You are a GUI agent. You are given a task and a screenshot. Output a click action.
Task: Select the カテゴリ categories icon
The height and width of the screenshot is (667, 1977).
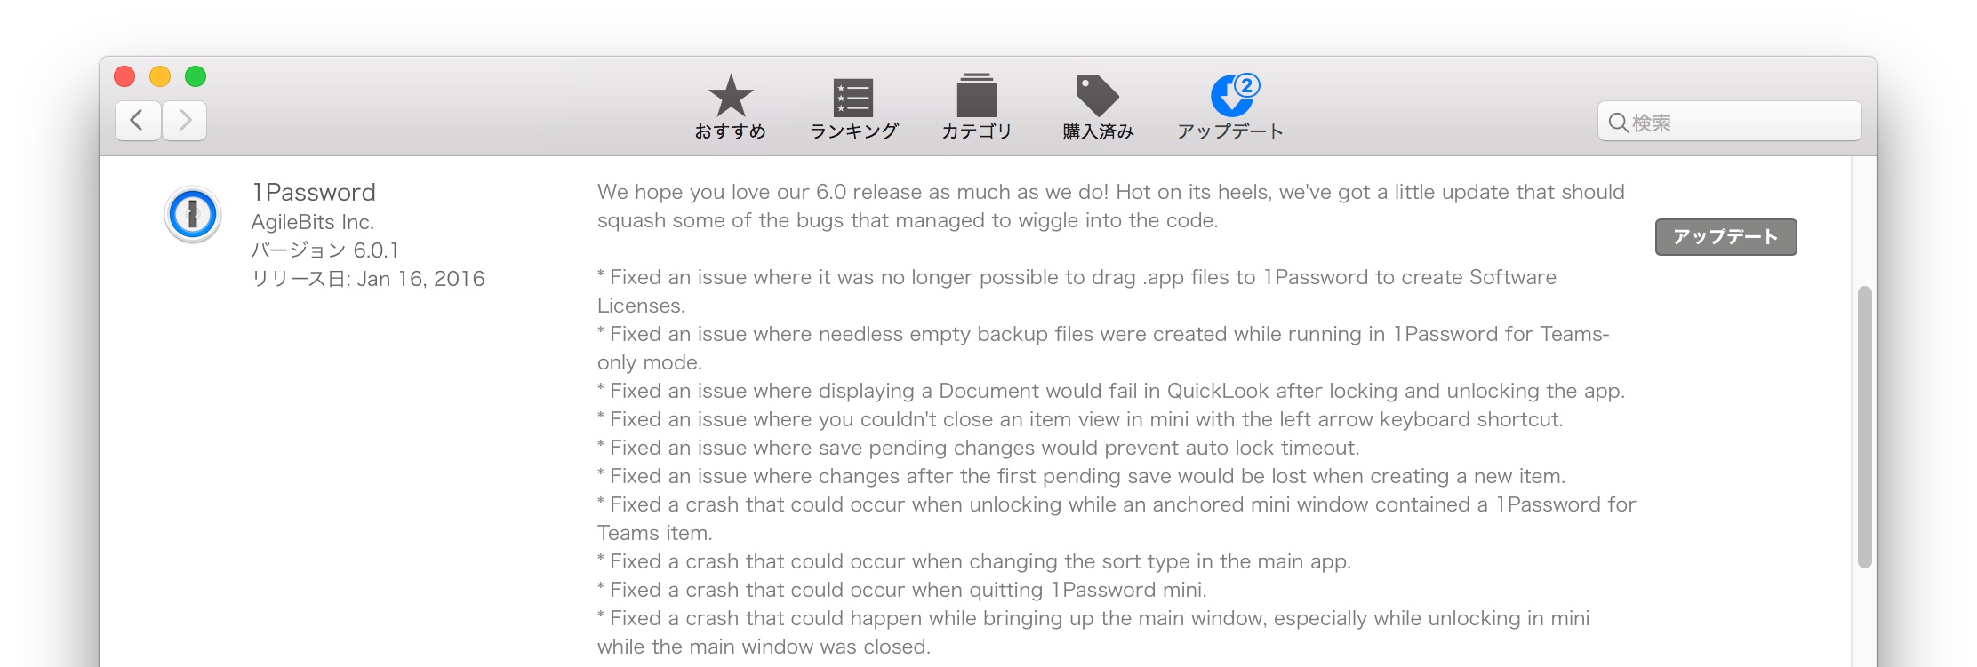tap(976, 95)
